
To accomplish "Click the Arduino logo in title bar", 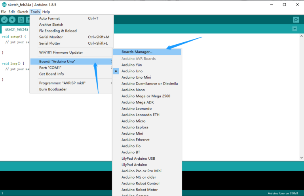I will pyautogui.click(x=4, y=4).
